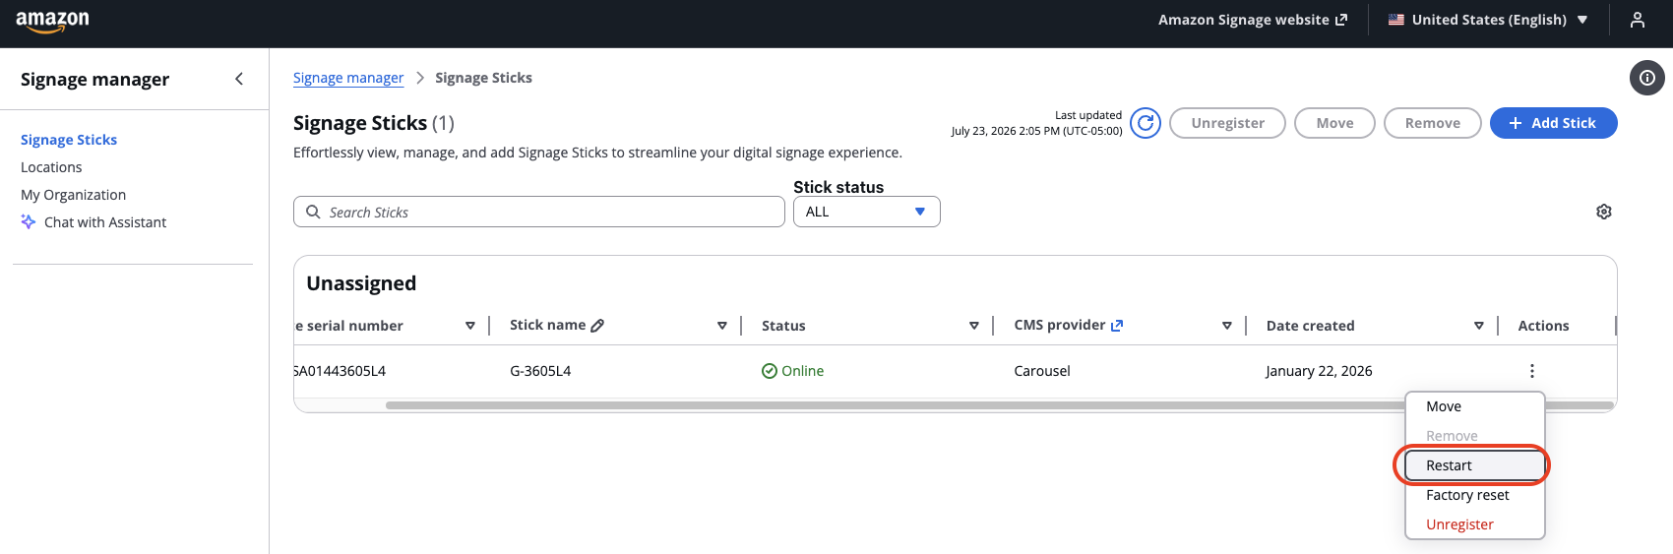
Task: Choose Factory reset from the menu
Action: coord(1474,495)
